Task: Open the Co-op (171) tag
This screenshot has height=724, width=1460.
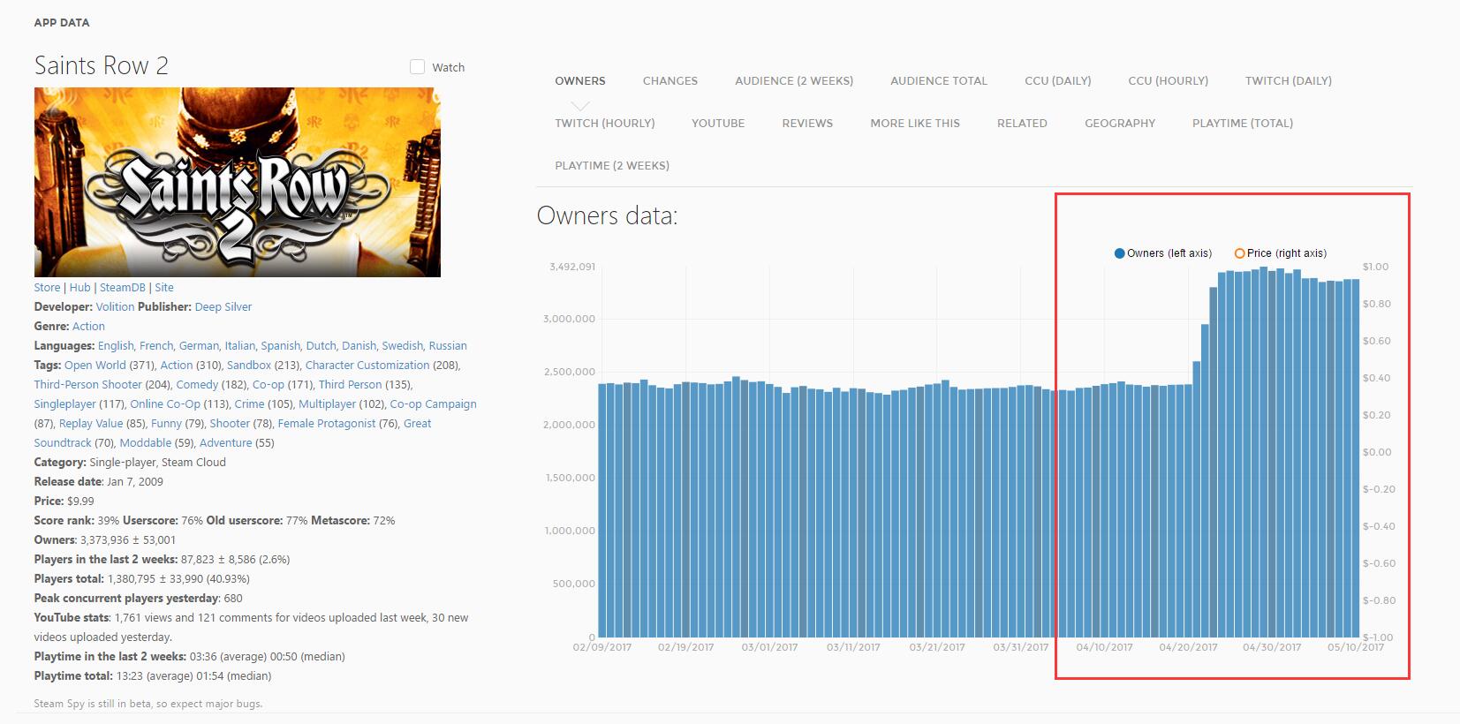Action: pyautogui.click(x=269, y=384)
